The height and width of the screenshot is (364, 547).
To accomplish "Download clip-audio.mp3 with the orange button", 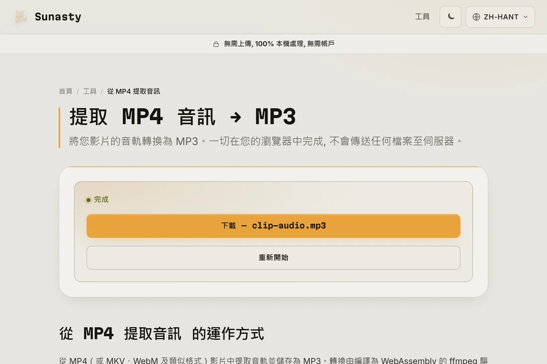I will pyautogui.click(x=273, y=226).
